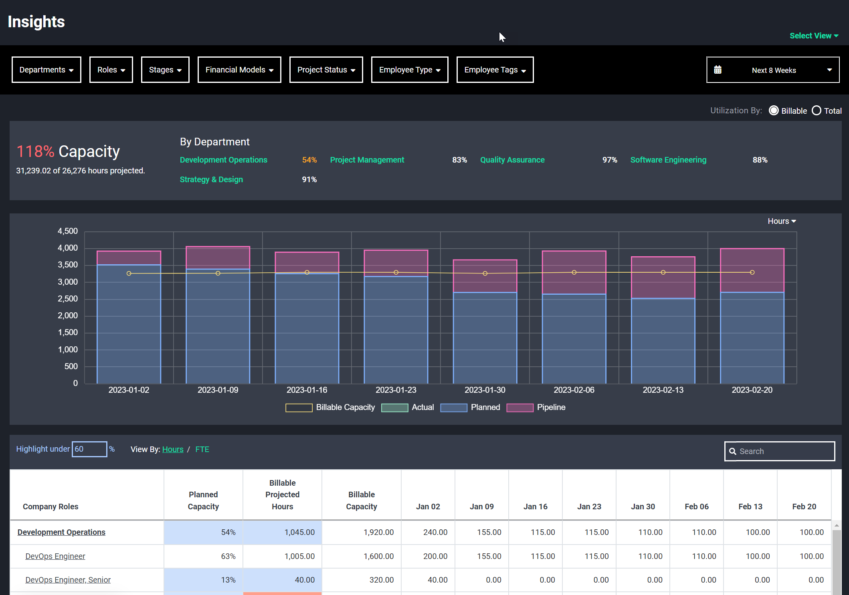The image size is (849, 595).
Task: Open the Departments filter dropdown
Action: (x=46, y=69)
